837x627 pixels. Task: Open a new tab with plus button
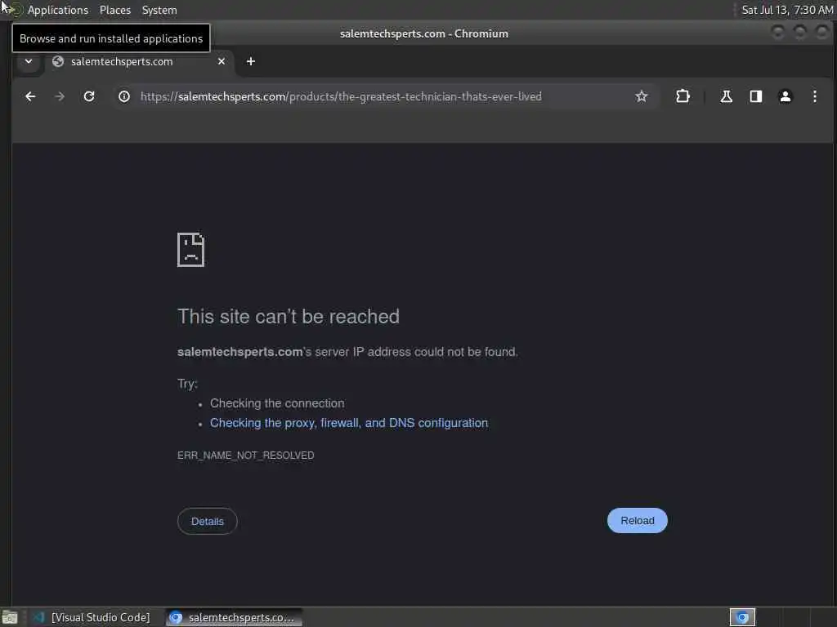pos(250,61)
